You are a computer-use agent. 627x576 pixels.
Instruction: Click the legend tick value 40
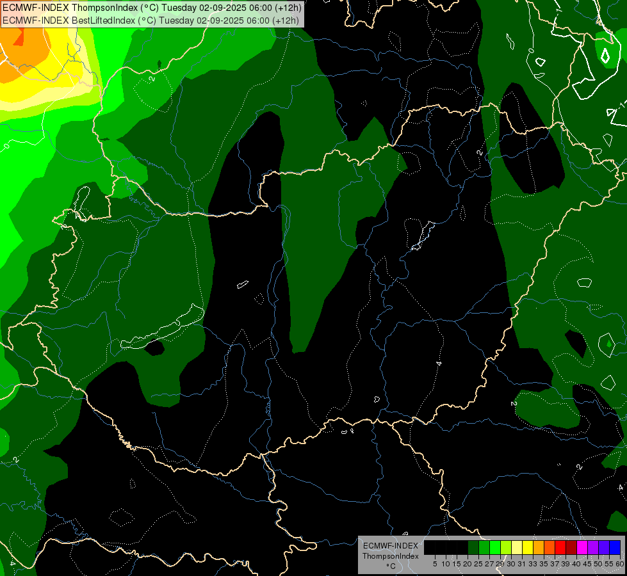pyautogui.click(x=576, y=564)
